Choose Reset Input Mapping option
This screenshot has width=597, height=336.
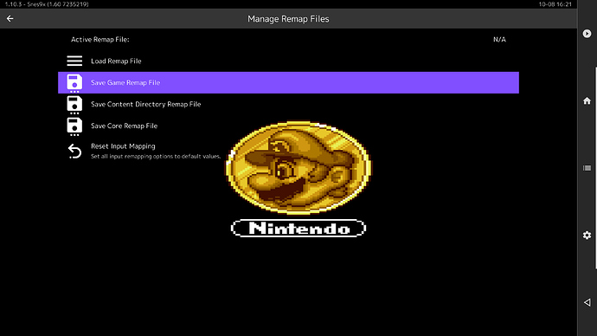(288, 151)
